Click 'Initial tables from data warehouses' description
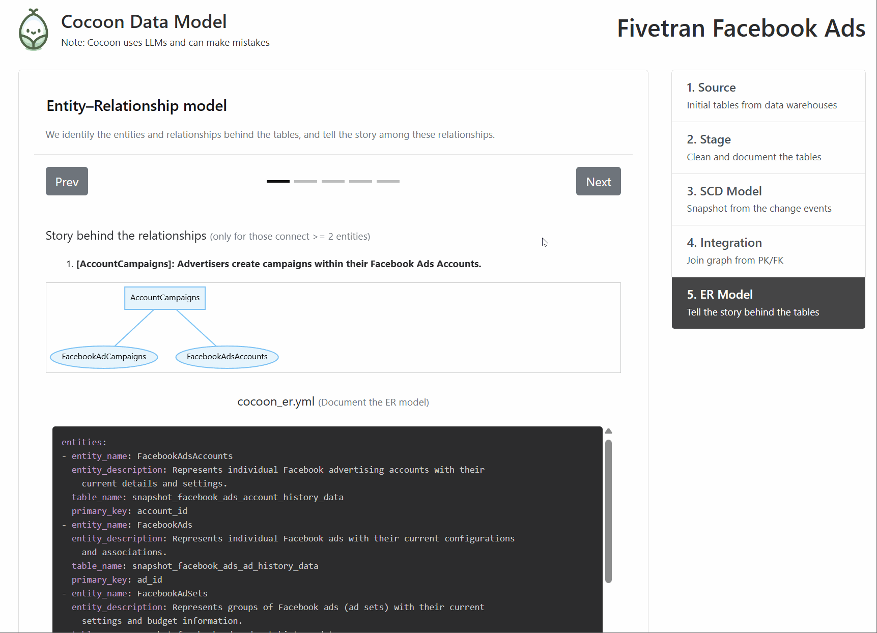Viewport: 877px width, 633px height. click(761, 105)
